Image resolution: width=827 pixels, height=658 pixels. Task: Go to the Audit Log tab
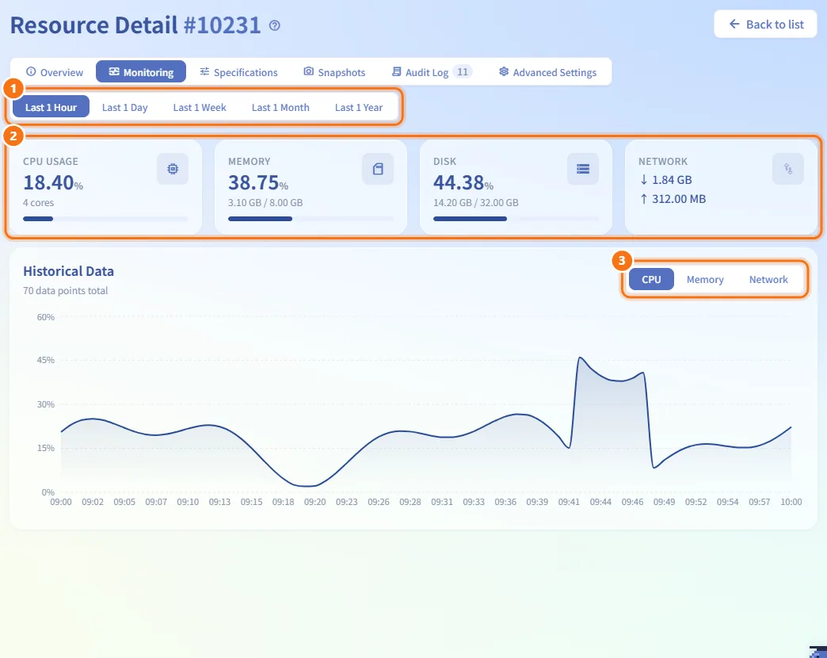coord(432,72)
